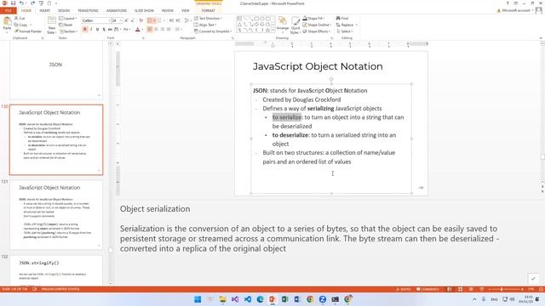Switch to Slide Sorter view
Screen dimensions: 545x306
click(x=460, y=289)
